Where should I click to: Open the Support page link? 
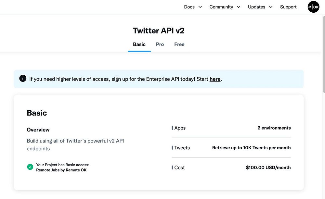pyautogui.click(x=288, y=7)
